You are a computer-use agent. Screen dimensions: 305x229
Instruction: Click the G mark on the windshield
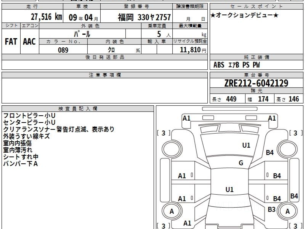tap(241, 163)
